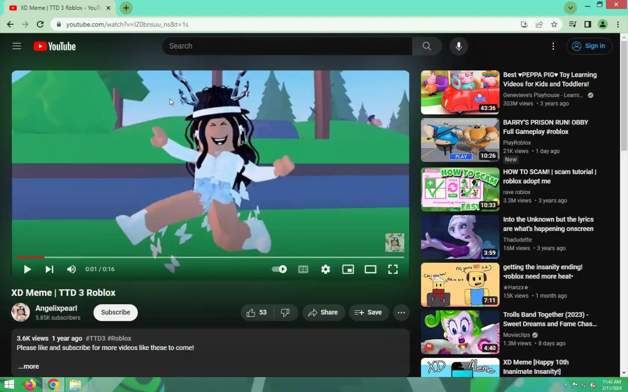Open the Windows Start menu
The width and height of the screenshot is (628, 392).
click(x=9, y=385)
